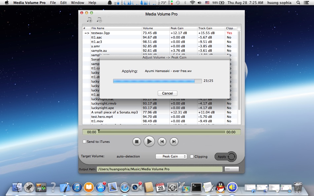Image resolution: width=314 pixels, height=196 pixels.
Task: Skip to the previous track
Action: point(162,142)
